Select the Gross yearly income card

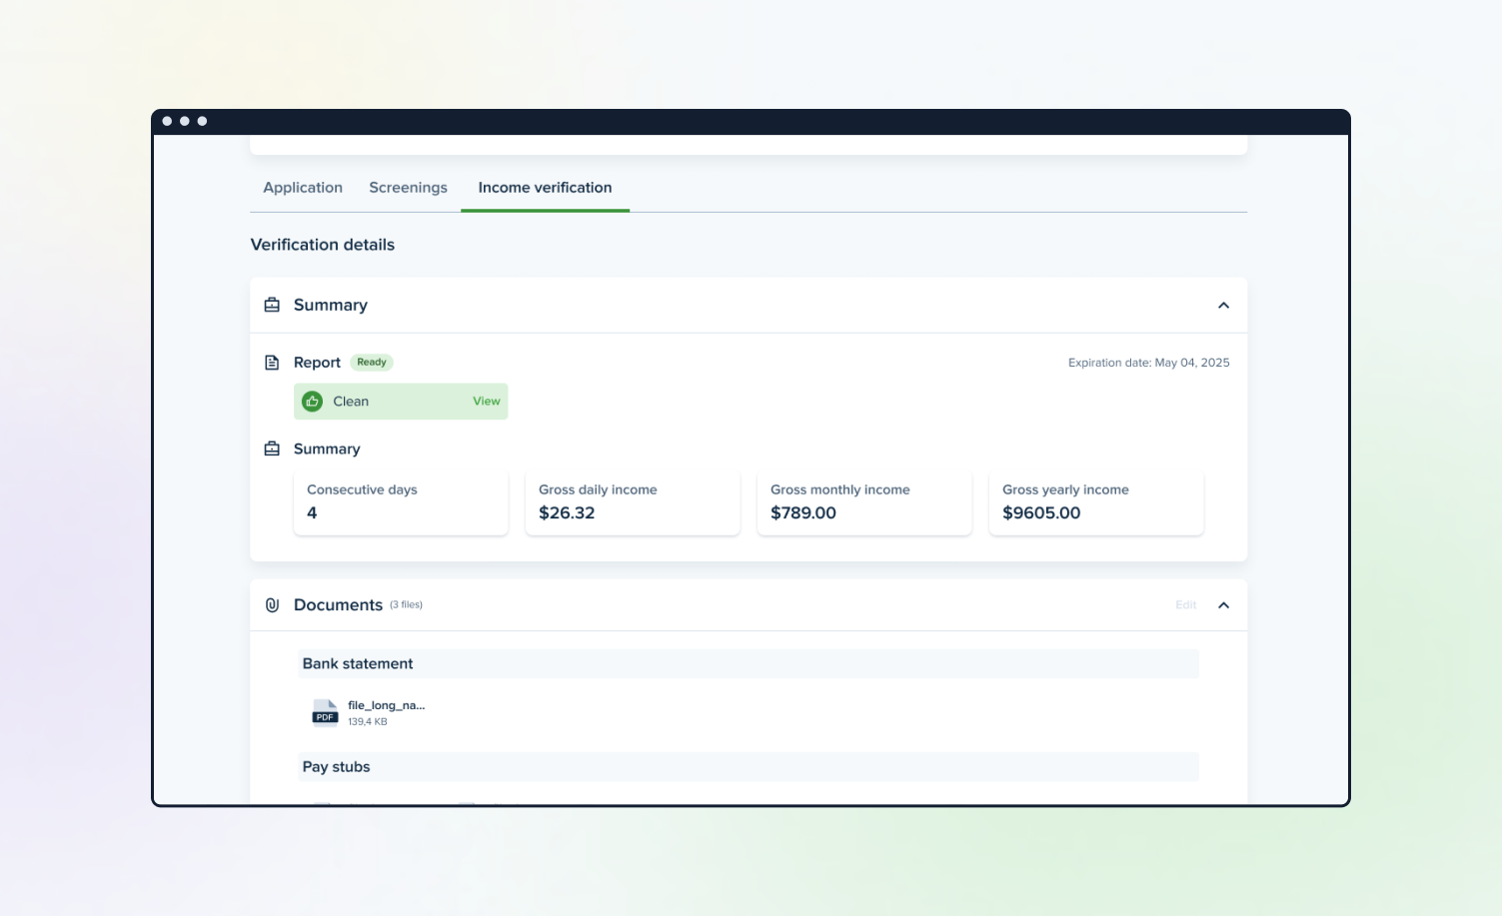[x=1095, y=502]
